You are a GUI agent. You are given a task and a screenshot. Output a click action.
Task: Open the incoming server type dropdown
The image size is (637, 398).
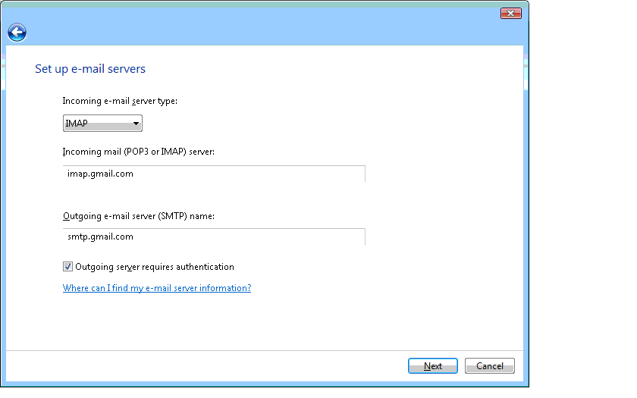pos(102,124)
